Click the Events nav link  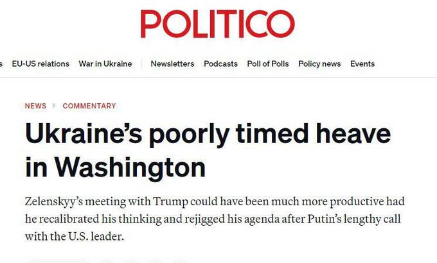tap(362, 64)
